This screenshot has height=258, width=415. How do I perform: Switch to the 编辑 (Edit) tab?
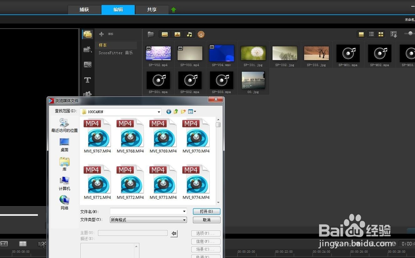118,10
